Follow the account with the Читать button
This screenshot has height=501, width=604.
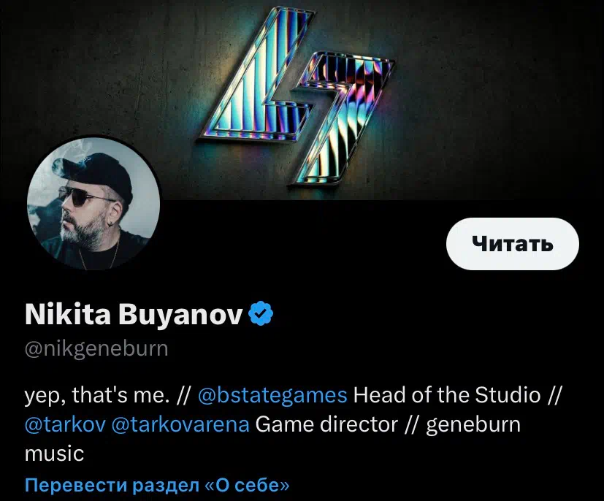512,244
